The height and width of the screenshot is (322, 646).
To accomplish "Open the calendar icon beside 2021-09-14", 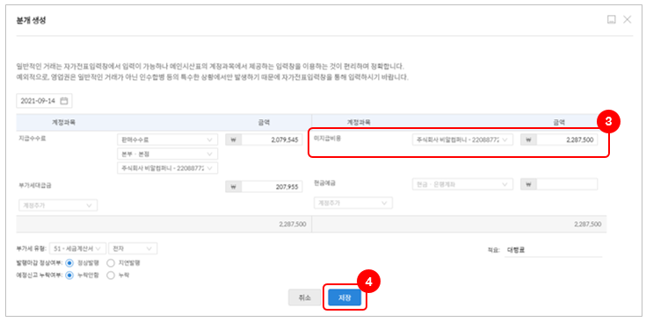I will (x=63, y=101).
